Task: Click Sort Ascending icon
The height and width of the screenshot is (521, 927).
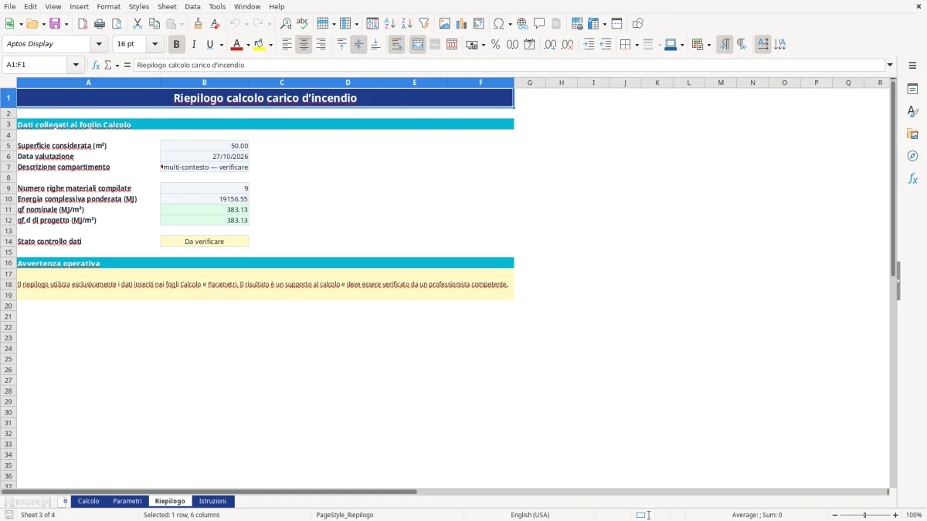Action: tap(390, 24)
